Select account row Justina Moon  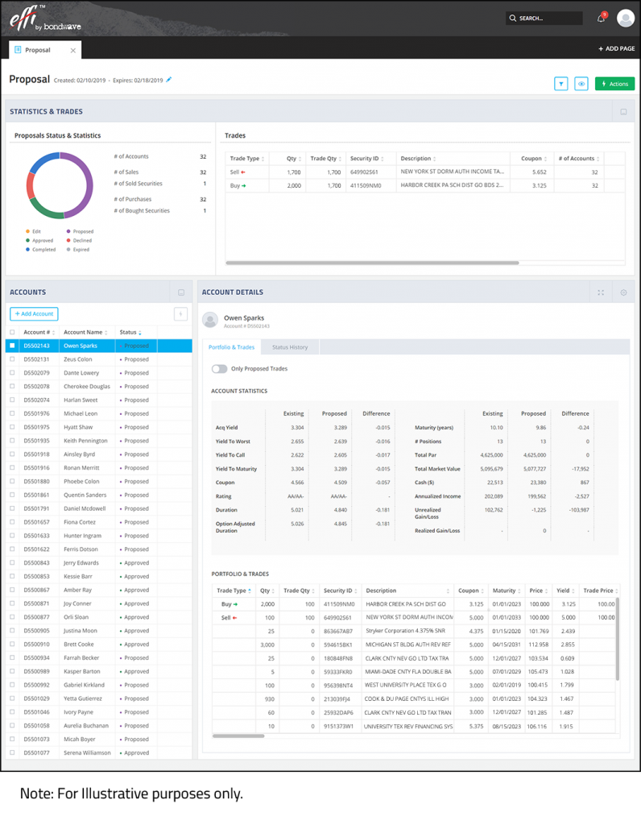(99, 631)
